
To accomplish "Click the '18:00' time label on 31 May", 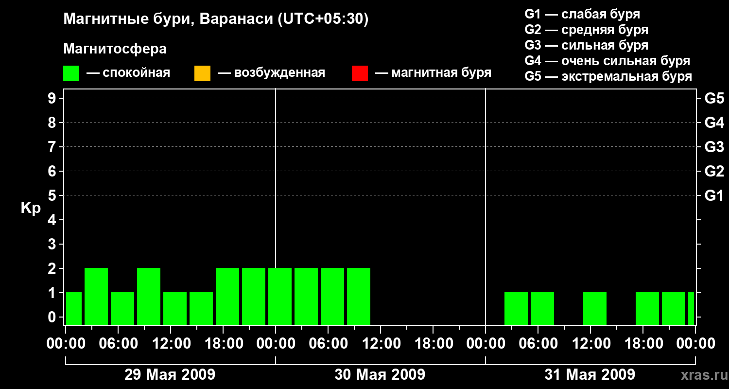I will pyautogui.click(x=643, y=344).
